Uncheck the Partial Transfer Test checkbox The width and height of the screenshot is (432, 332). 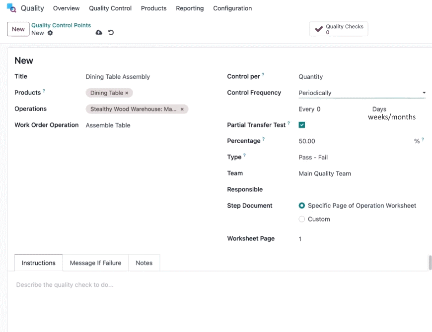[x=302, y=125]
